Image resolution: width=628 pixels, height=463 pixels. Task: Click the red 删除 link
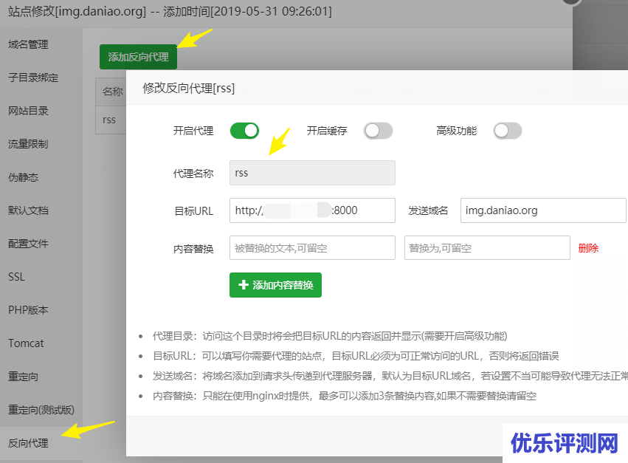pyautogui.click(x=588, y=248)
